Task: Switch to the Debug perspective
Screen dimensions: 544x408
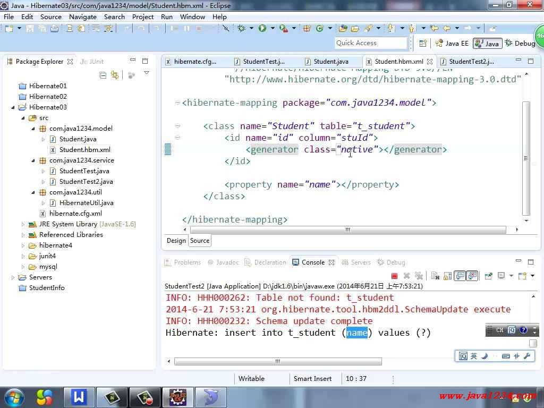Action: (520, 44)
